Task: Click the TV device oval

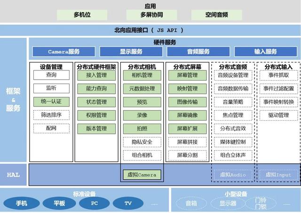Action: point(128,203)
